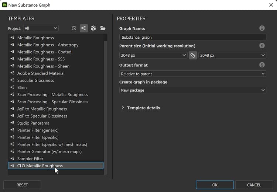Select Specular Glossiness template
Image resolution: width=277 pixels, height=192 pixels.
coord(56,80)
